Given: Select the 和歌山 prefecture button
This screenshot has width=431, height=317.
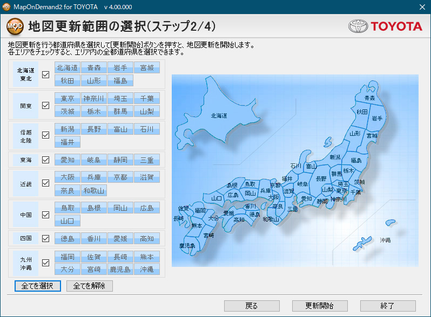Looking at the screenshot, I should tap(94, 191).
